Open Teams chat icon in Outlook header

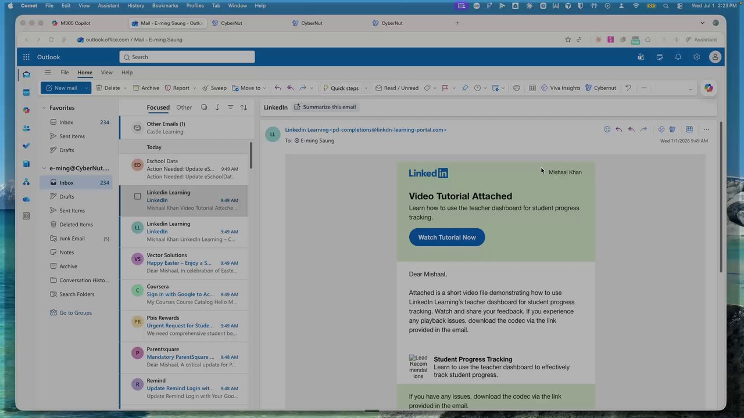pyautogui.click(x=641, y=57)
